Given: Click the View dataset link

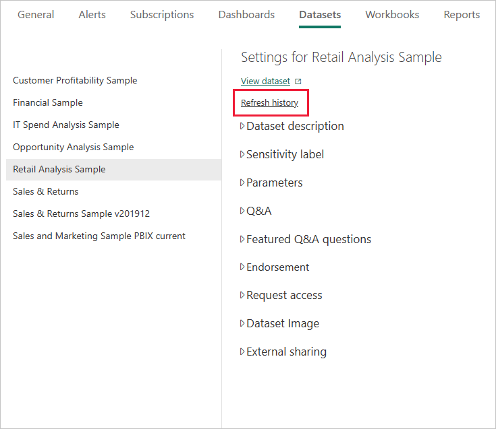Looking at the screenshot, I should [x=265, y=81].
